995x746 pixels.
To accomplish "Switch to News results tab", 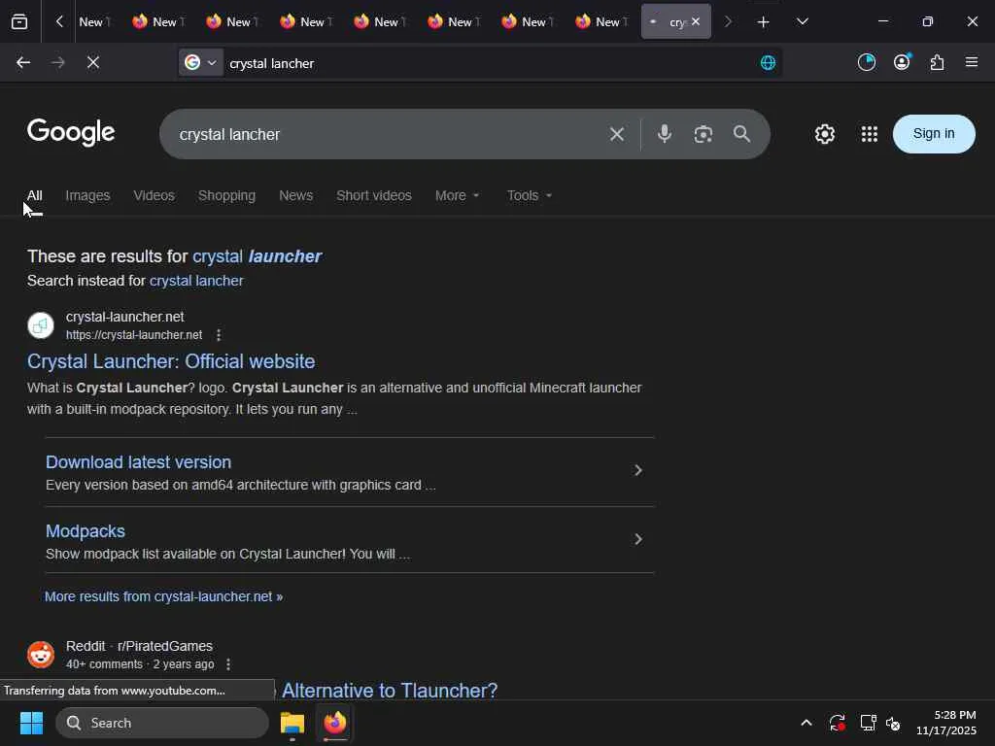I will tap(295, 196).
